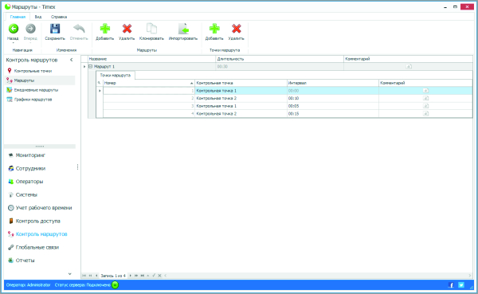Open the Twitter icon in status bar
478x294 pixels.
tap(461, 285)
